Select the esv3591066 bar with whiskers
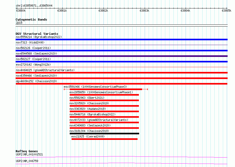The width and height of the screenshot is (235, 167). tap(106, 89)
